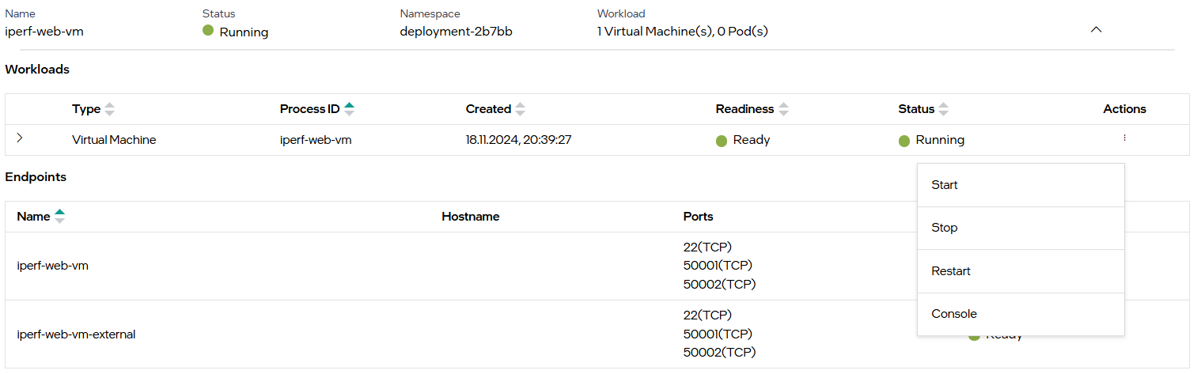
Task: Open the three-dot actions menu for Virtual Machine
Action: [x=1124, y=138]
